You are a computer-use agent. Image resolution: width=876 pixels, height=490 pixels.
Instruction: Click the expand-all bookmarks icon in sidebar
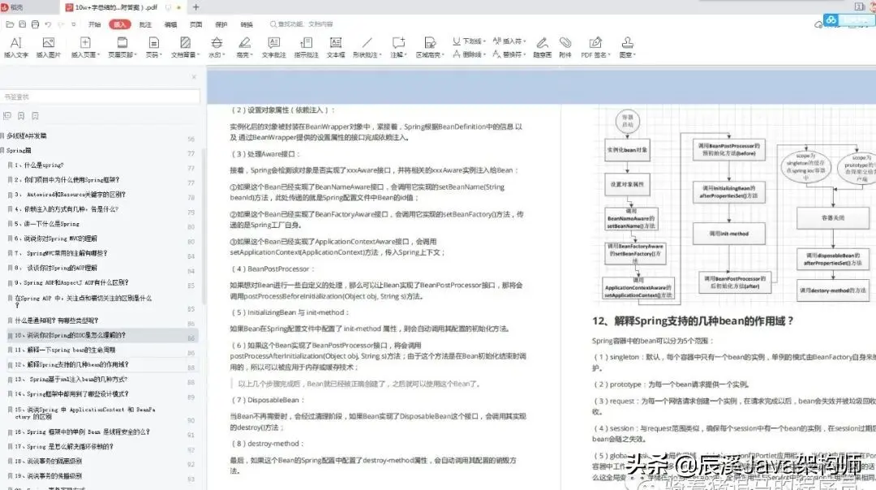point(7,116)
